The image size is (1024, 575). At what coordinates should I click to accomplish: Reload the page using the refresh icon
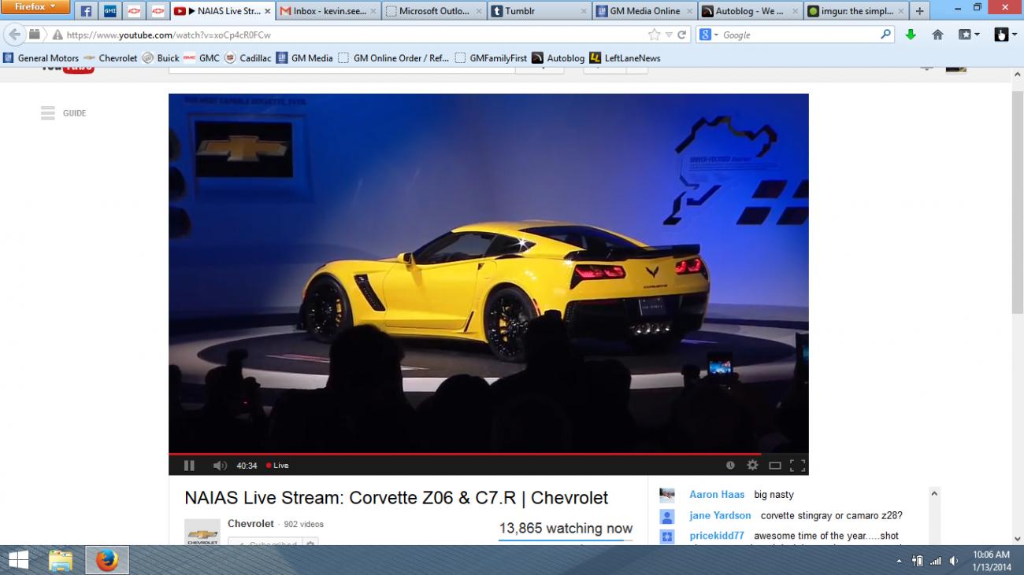[x=682, y=35]
